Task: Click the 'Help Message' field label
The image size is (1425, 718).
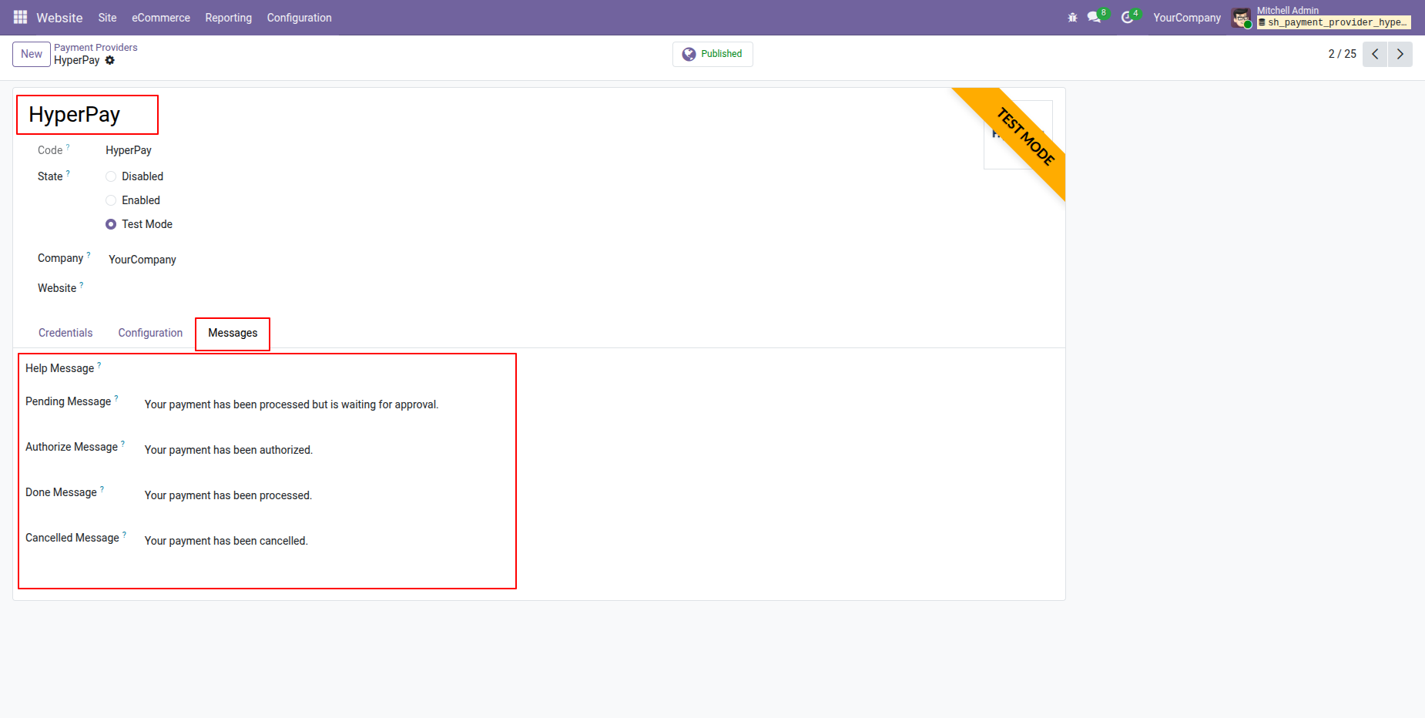Action: click(59, 368)
